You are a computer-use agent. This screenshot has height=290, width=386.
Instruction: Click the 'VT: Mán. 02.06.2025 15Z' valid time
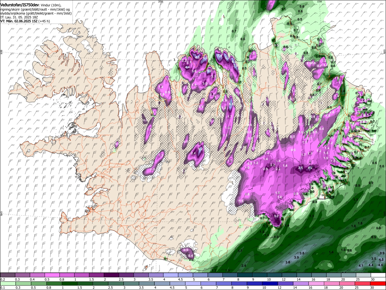(x=18, y=21)
